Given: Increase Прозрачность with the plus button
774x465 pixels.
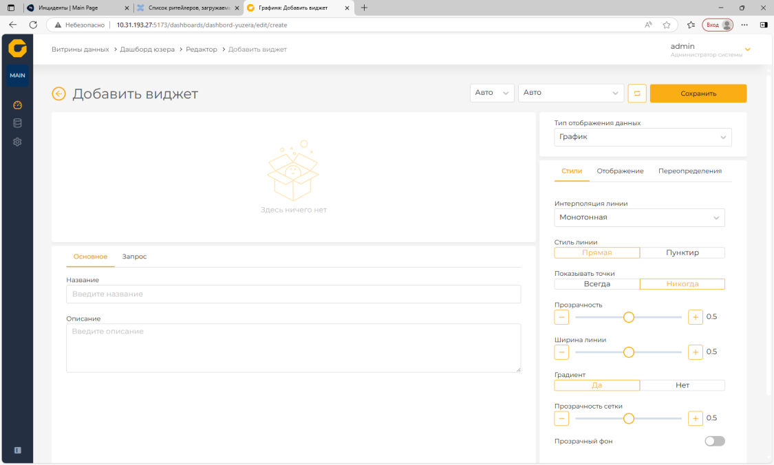Looking at the screenshot, I should [695, 317].
